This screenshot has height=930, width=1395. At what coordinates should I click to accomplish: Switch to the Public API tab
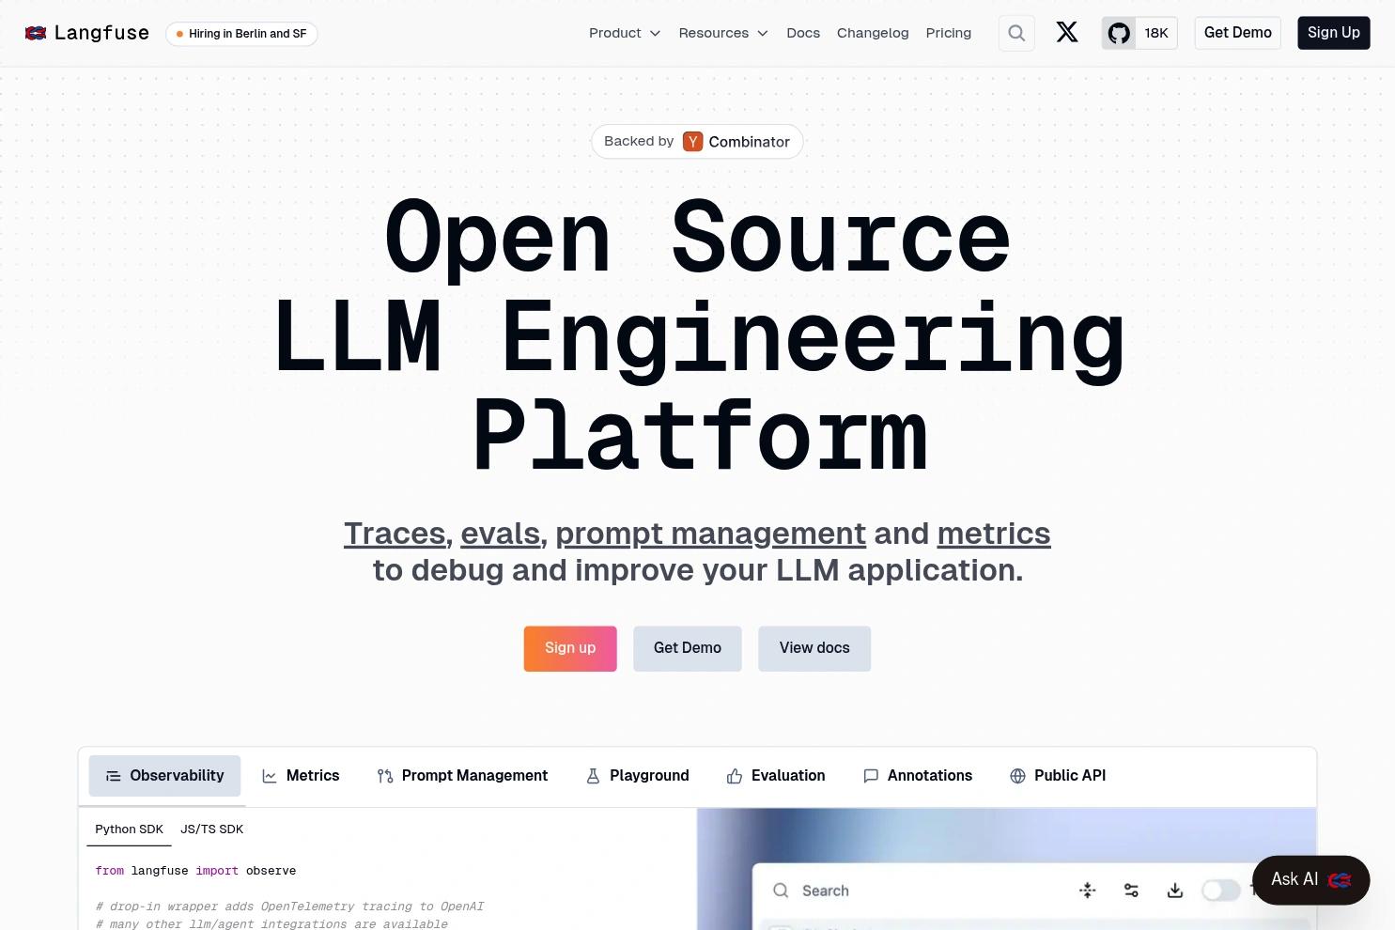[x=1058, y=776]
